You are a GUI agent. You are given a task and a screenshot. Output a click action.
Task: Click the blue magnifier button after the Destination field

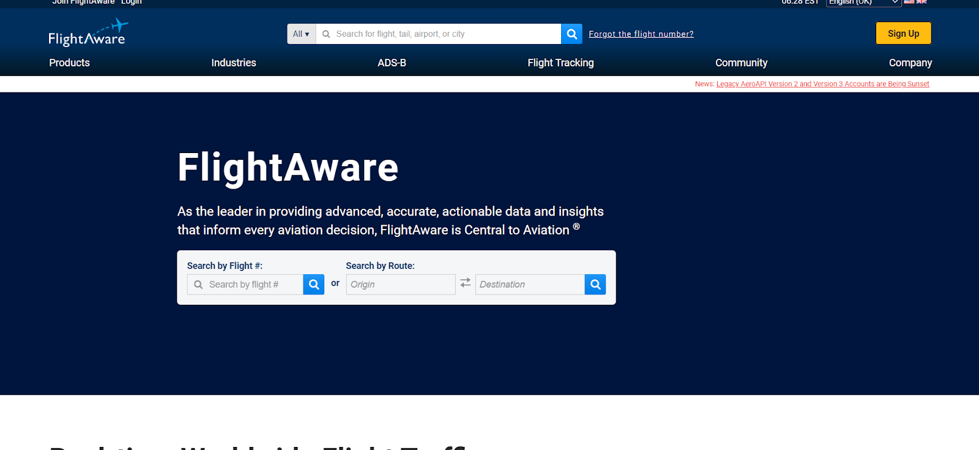tap(595, 284)
